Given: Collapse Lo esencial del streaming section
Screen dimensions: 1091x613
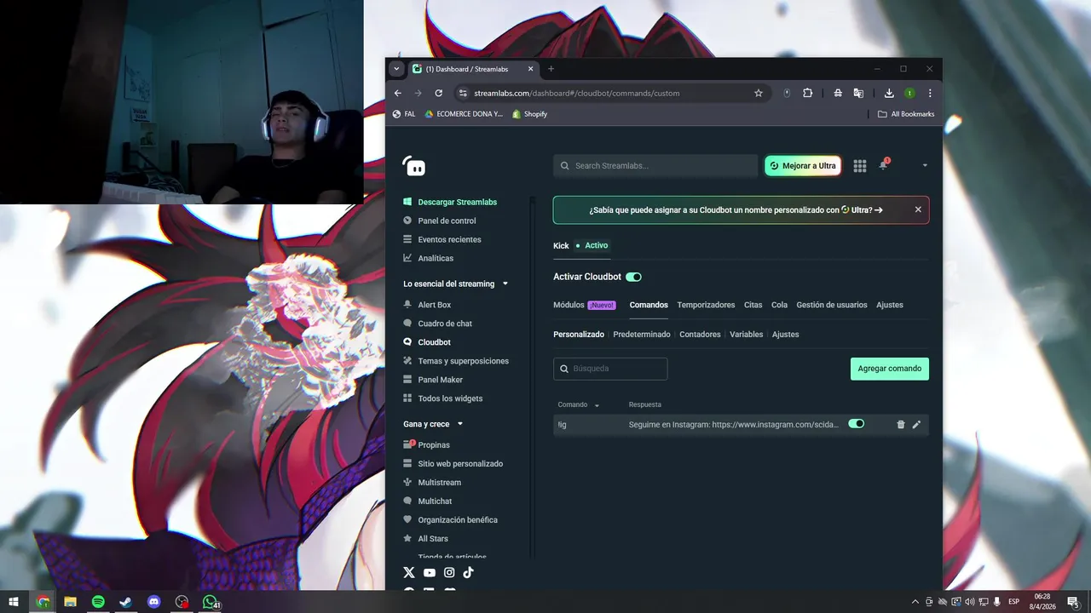Looking at the screenshot, I should (x=505, y=284).
